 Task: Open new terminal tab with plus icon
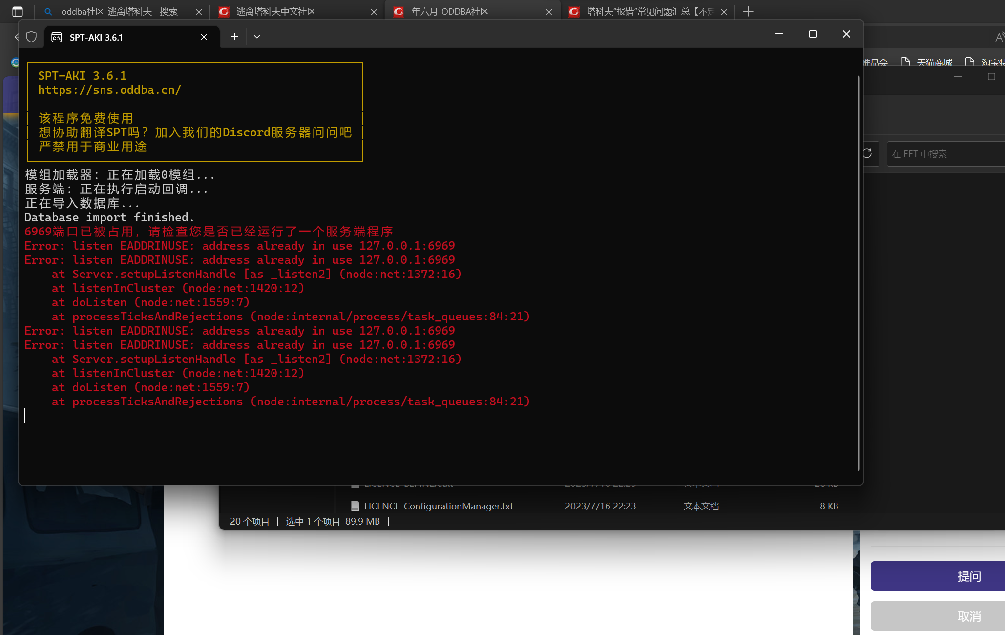(x=234, y=37)
